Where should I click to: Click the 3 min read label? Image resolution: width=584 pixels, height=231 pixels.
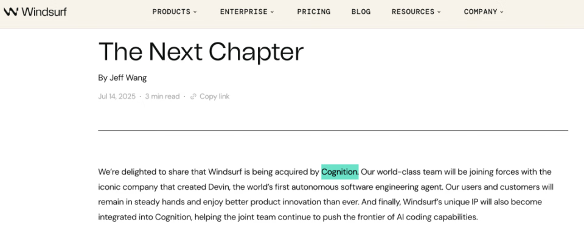point(162,96)
